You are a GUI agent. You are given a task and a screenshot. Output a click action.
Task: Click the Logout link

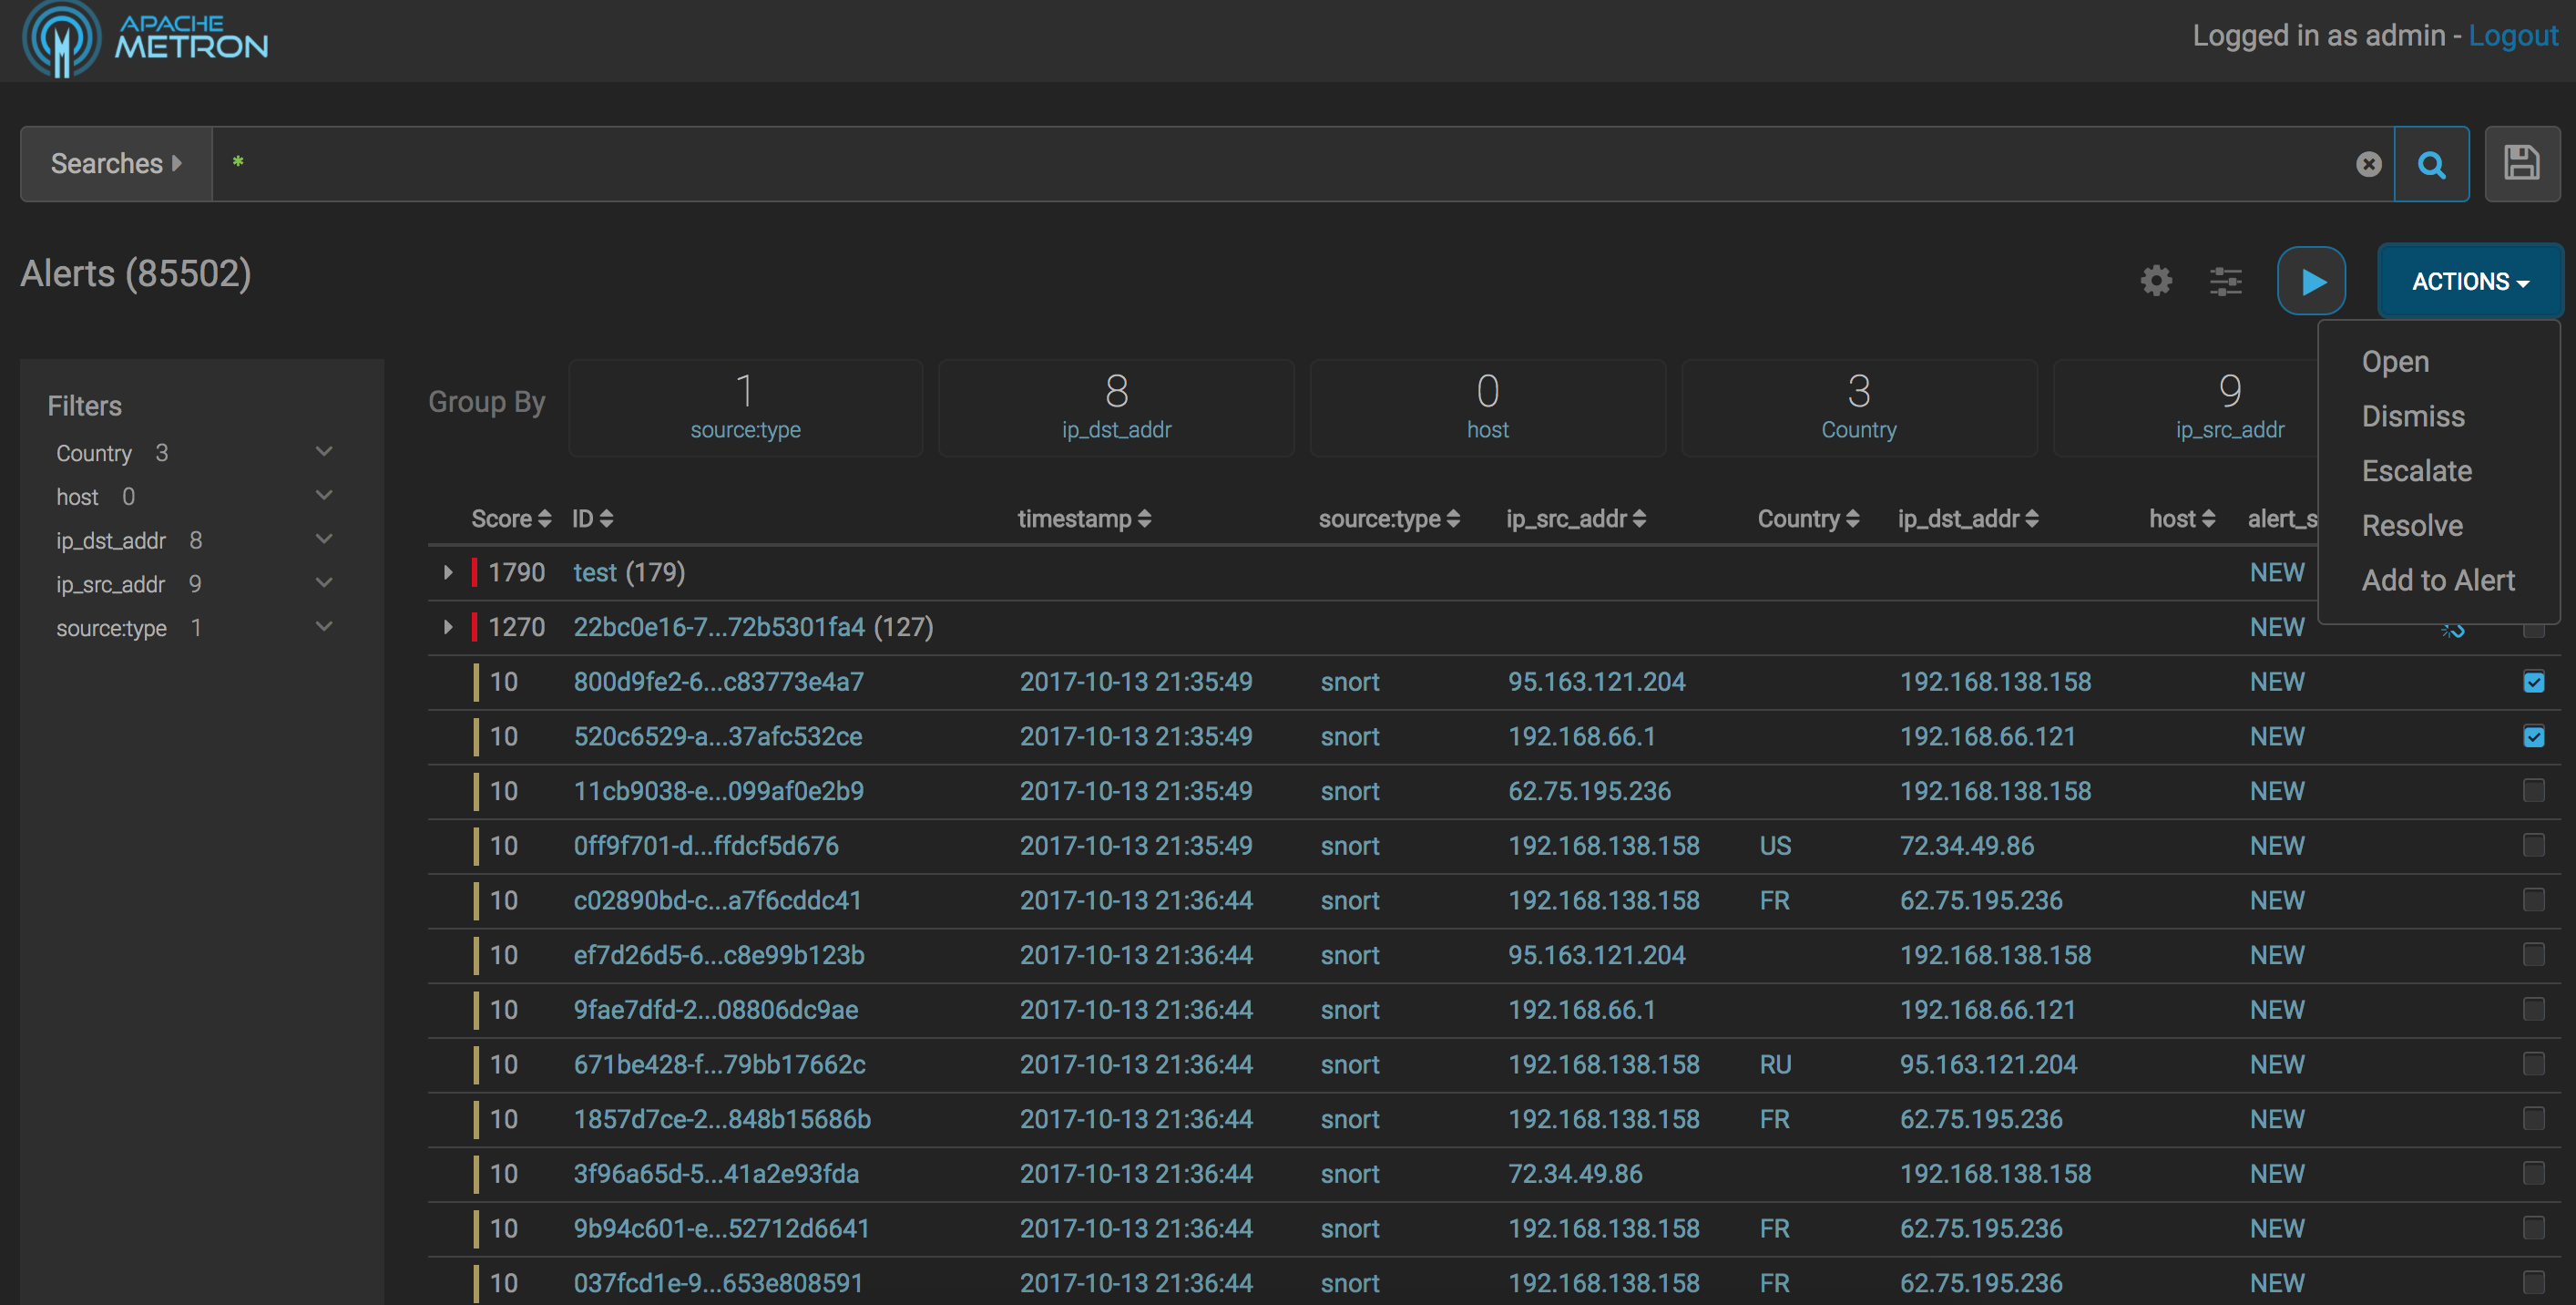point(2512,36)
